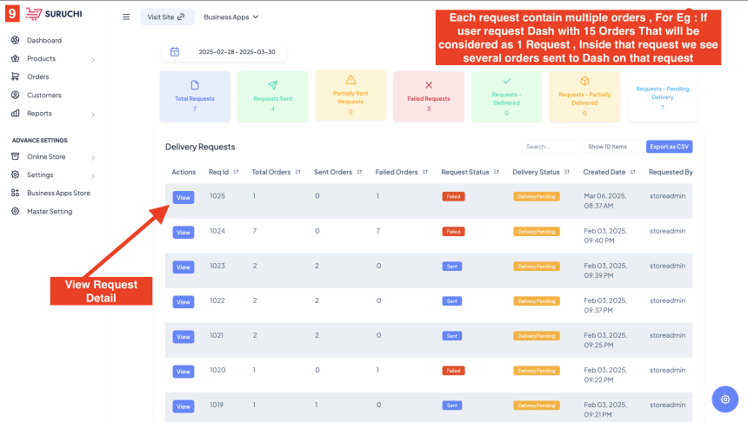Viewport: 748px width, 422px height.
Task: Open the calendar date range icon
Action: coord(175,52)
